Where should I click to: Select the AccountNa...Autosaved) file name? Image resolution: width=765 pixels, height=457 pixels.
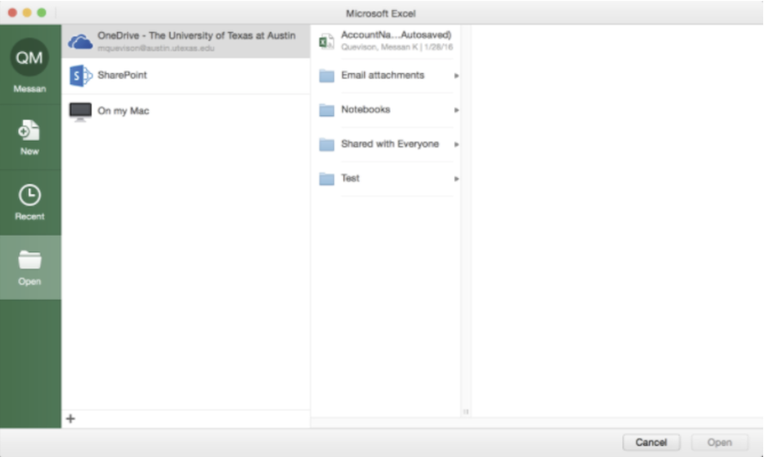396,35
